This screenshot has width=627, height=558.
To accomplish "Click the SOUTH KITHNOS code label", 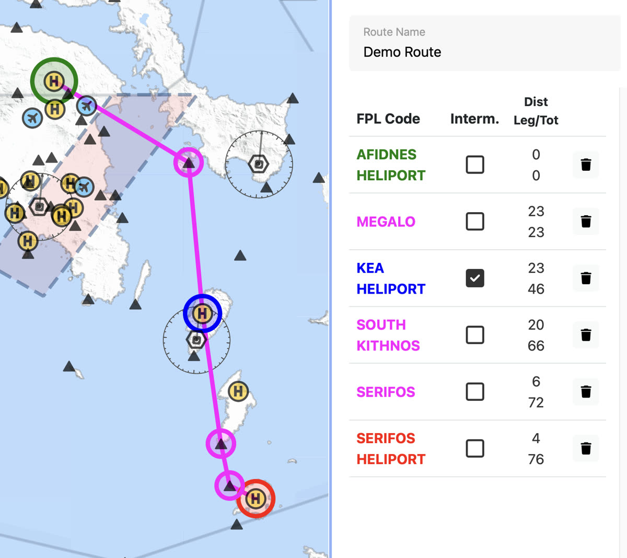I will pyautogui.click(x=388, y=335).
